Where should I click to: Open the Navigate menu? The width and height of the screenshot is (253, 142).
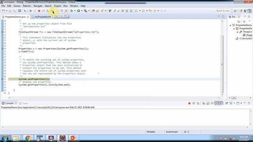coord(38,6)
